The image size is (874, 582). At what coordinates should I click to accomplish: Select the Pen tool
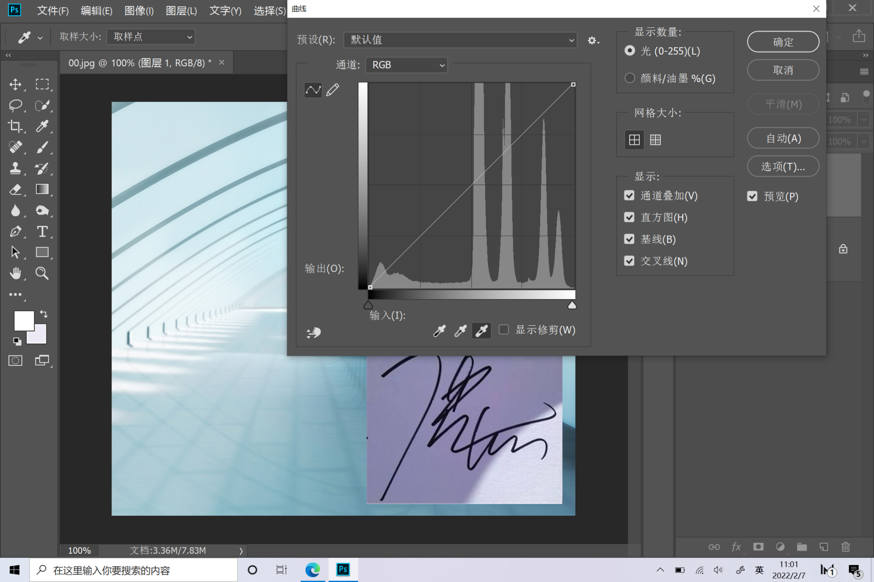[16, 231]
